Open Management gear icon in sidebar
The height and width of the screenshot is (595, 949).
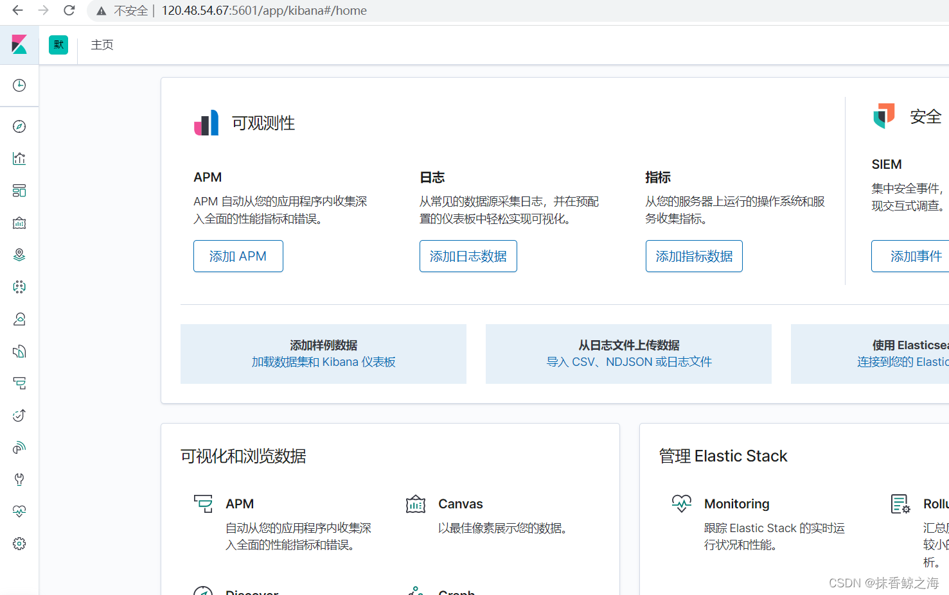19,544
